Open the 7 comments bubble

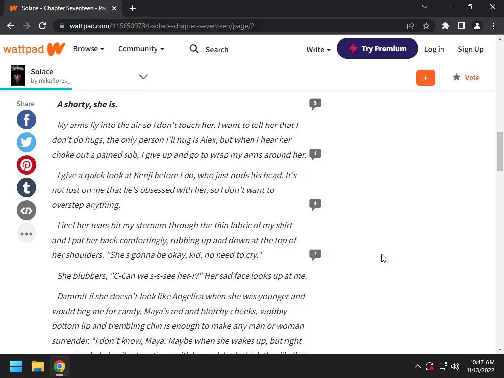pyautogui.click(x=315, y=254)
